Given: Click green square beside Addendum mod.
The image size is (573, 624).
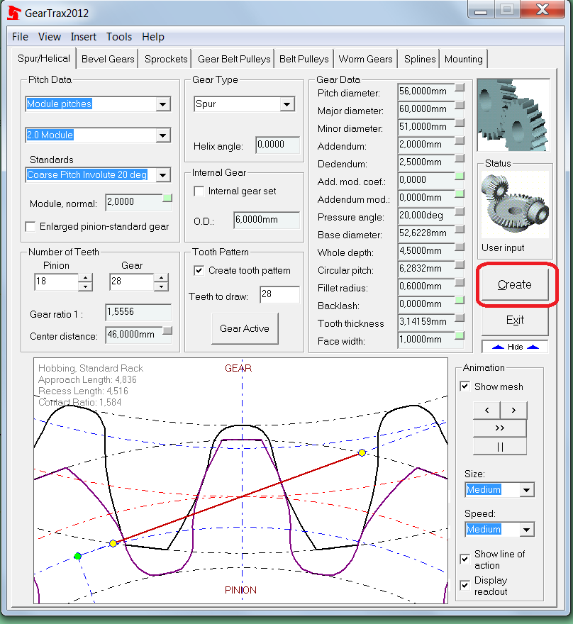Looking at the screenshot, I should click(460, 194).
